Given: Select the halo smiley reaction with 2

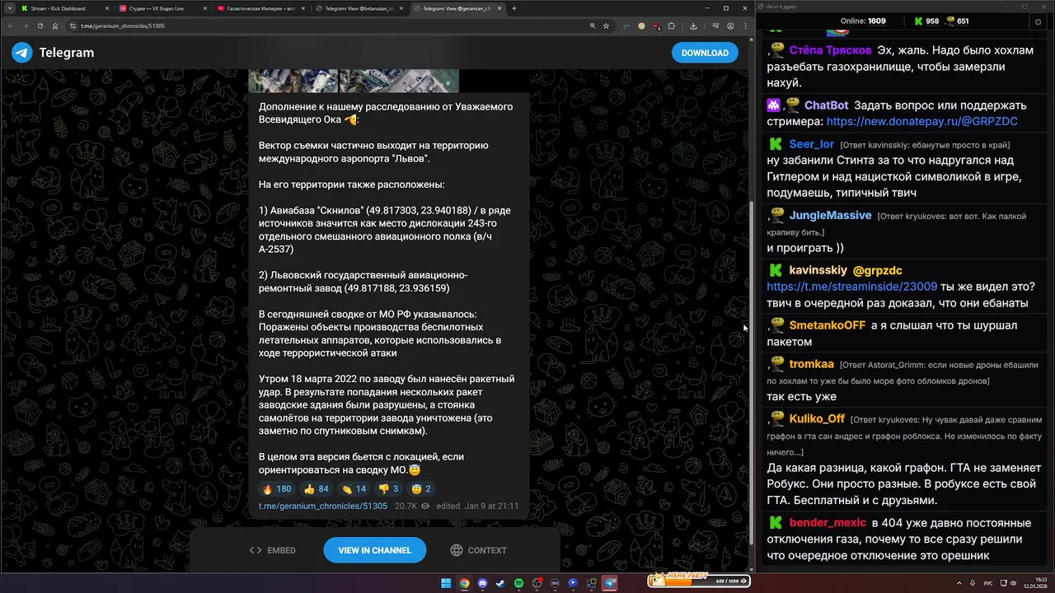Looking at the screenshot, I should point(421,488).
